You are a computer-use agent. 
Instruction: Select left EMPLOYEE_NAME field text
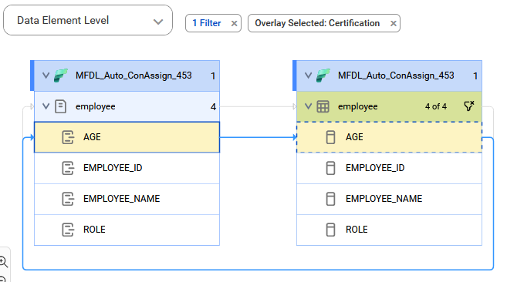(122, 199)
